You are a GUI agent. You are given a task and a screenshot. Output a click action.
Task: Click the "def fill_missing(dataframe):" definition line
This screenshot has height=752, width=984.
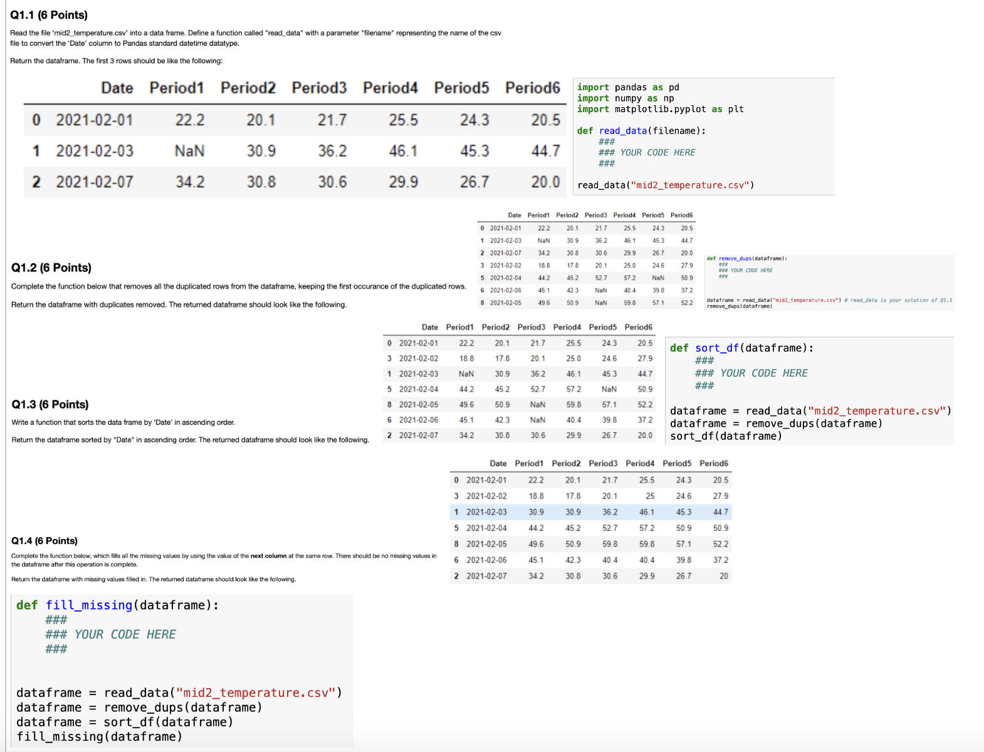coord(118,605)
